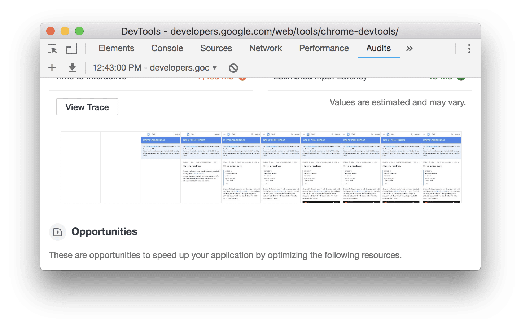Screen dimensions: 521x328
Task: Click the Opportunities section icon
Action: point(58,232)
